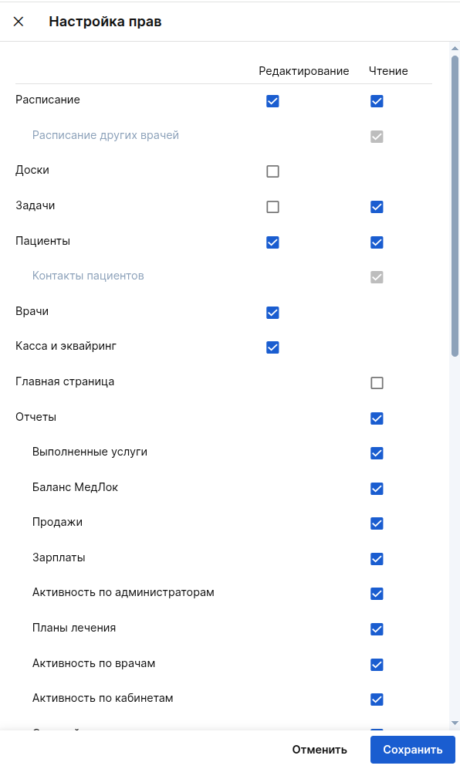Image resolution: width=460 pixels, height=769 pixels.
Task: Disable reading permission for Пациенты
Action: (377, 242)
